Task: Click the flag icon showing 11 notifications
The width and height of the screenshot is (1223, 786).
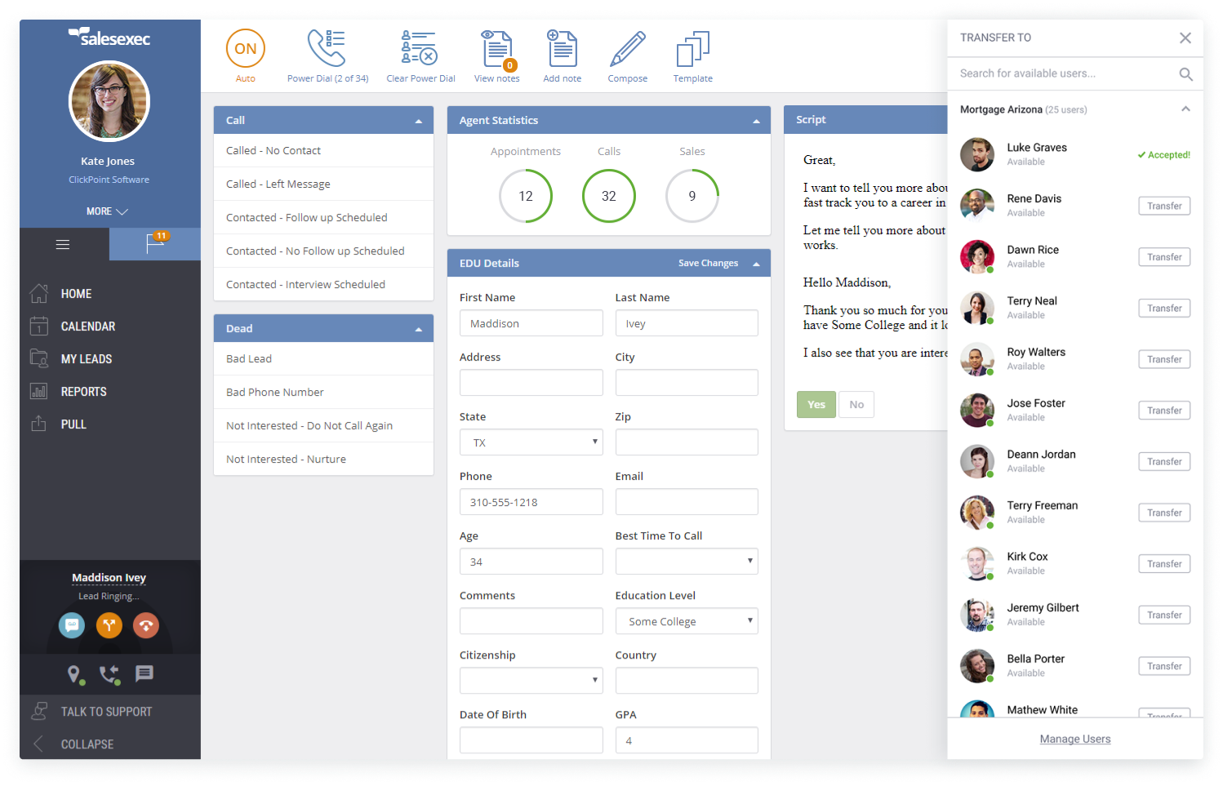Action: tap(154, 244)
